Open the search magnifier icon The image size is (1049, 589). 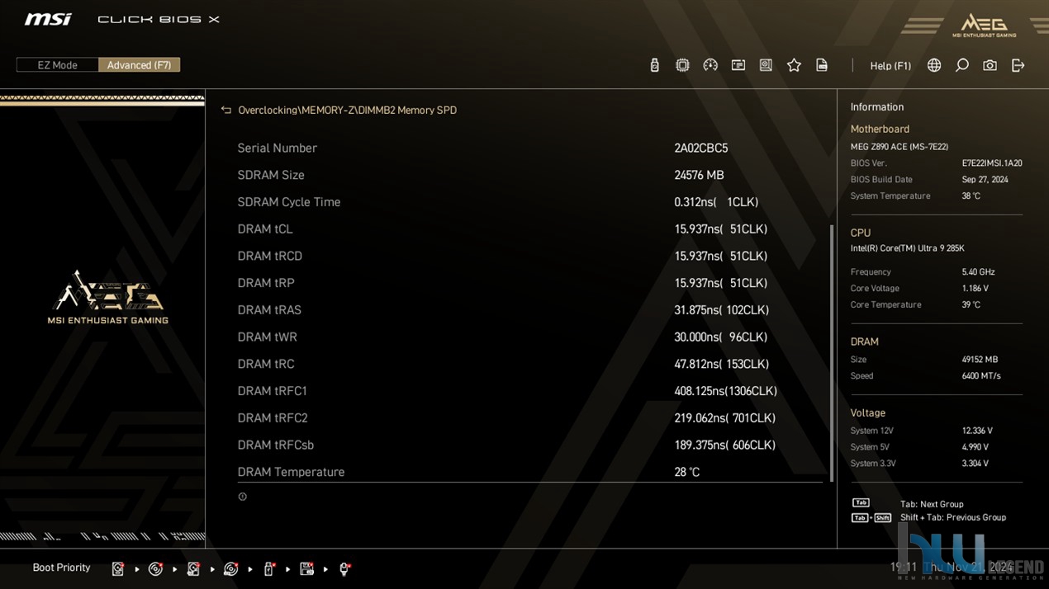coord(962,65)
